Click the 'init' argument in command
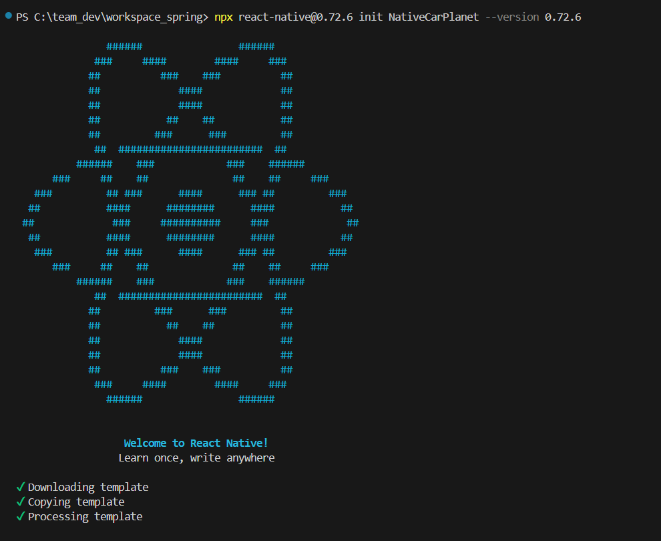The width and height of the screenshot is (661, 541). point(371,17)
